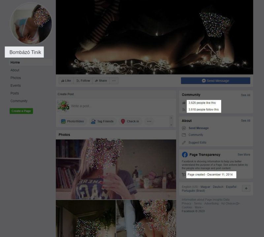
Task: Open the Share option under cover photo
Action: (x=101, y=81)
